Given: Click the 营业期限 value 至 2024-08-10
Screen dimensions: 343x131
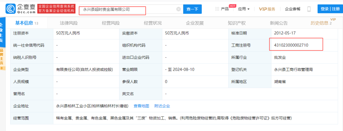Looking at the screenshot, I should point(180,70).
